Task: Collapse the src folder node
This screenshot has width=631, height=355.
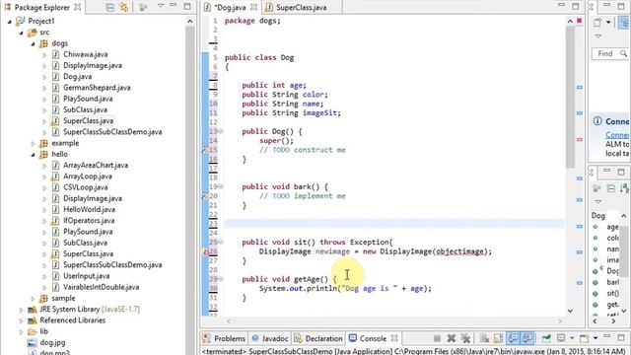Action: point(22,33)
